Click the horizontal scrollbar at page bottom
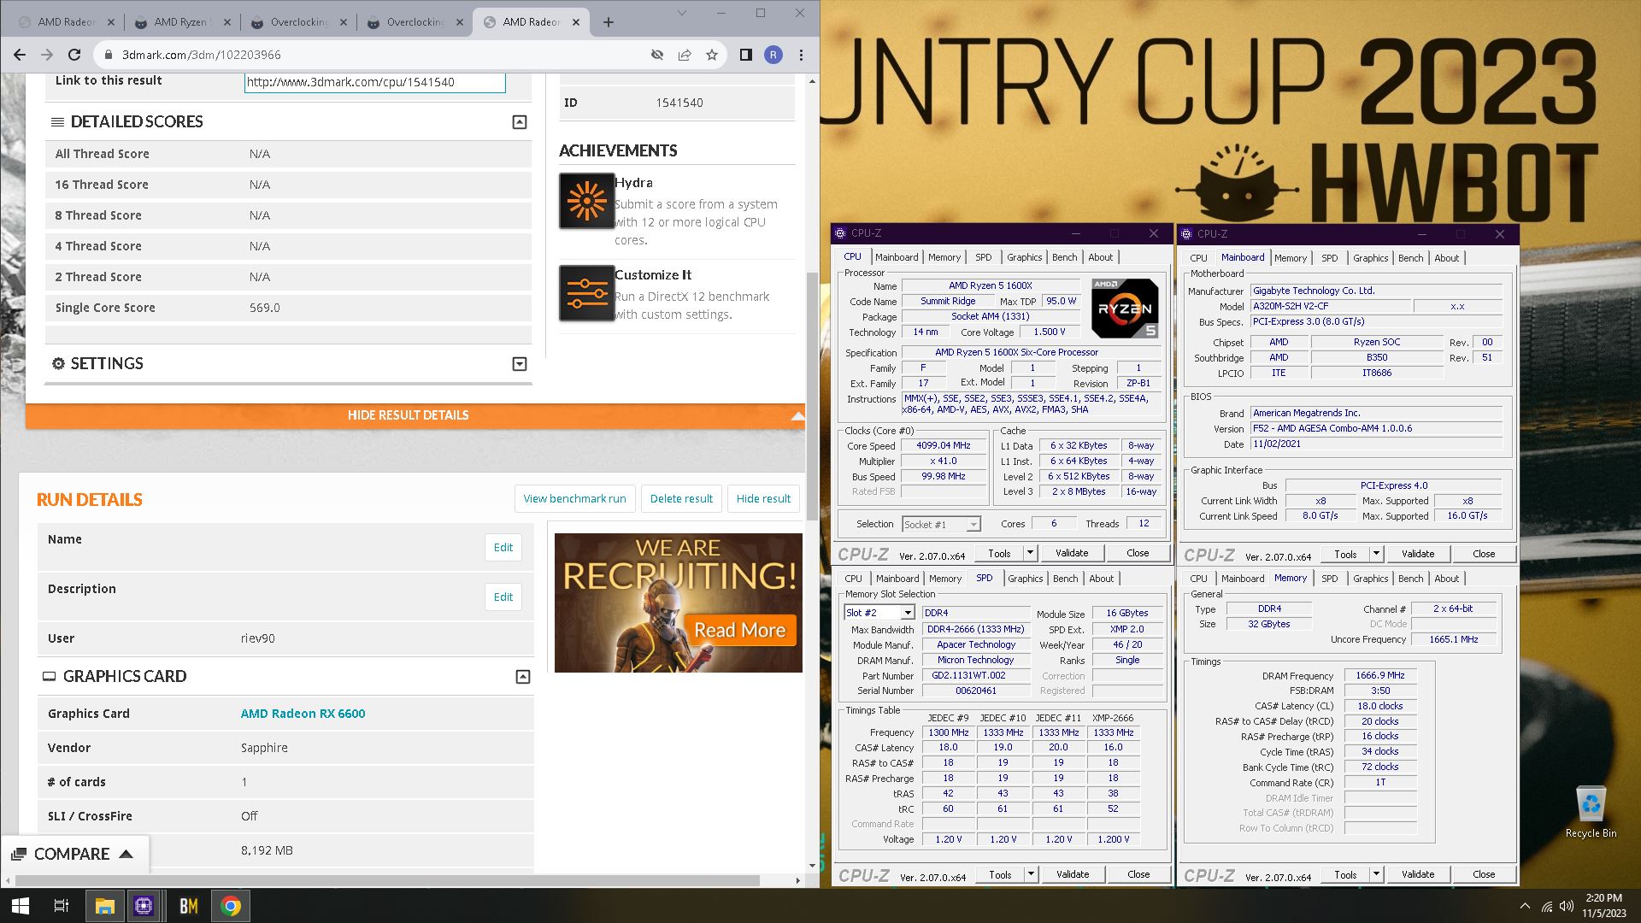Viewport: 1641px width, 923px height. [x=387, y=880]
